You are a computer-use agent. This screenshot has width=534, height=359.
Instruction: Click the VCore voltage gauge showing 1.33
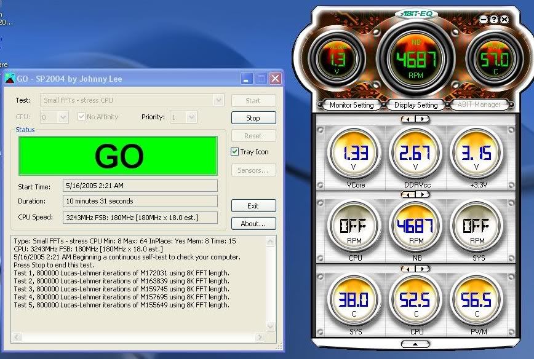[354, 153]
